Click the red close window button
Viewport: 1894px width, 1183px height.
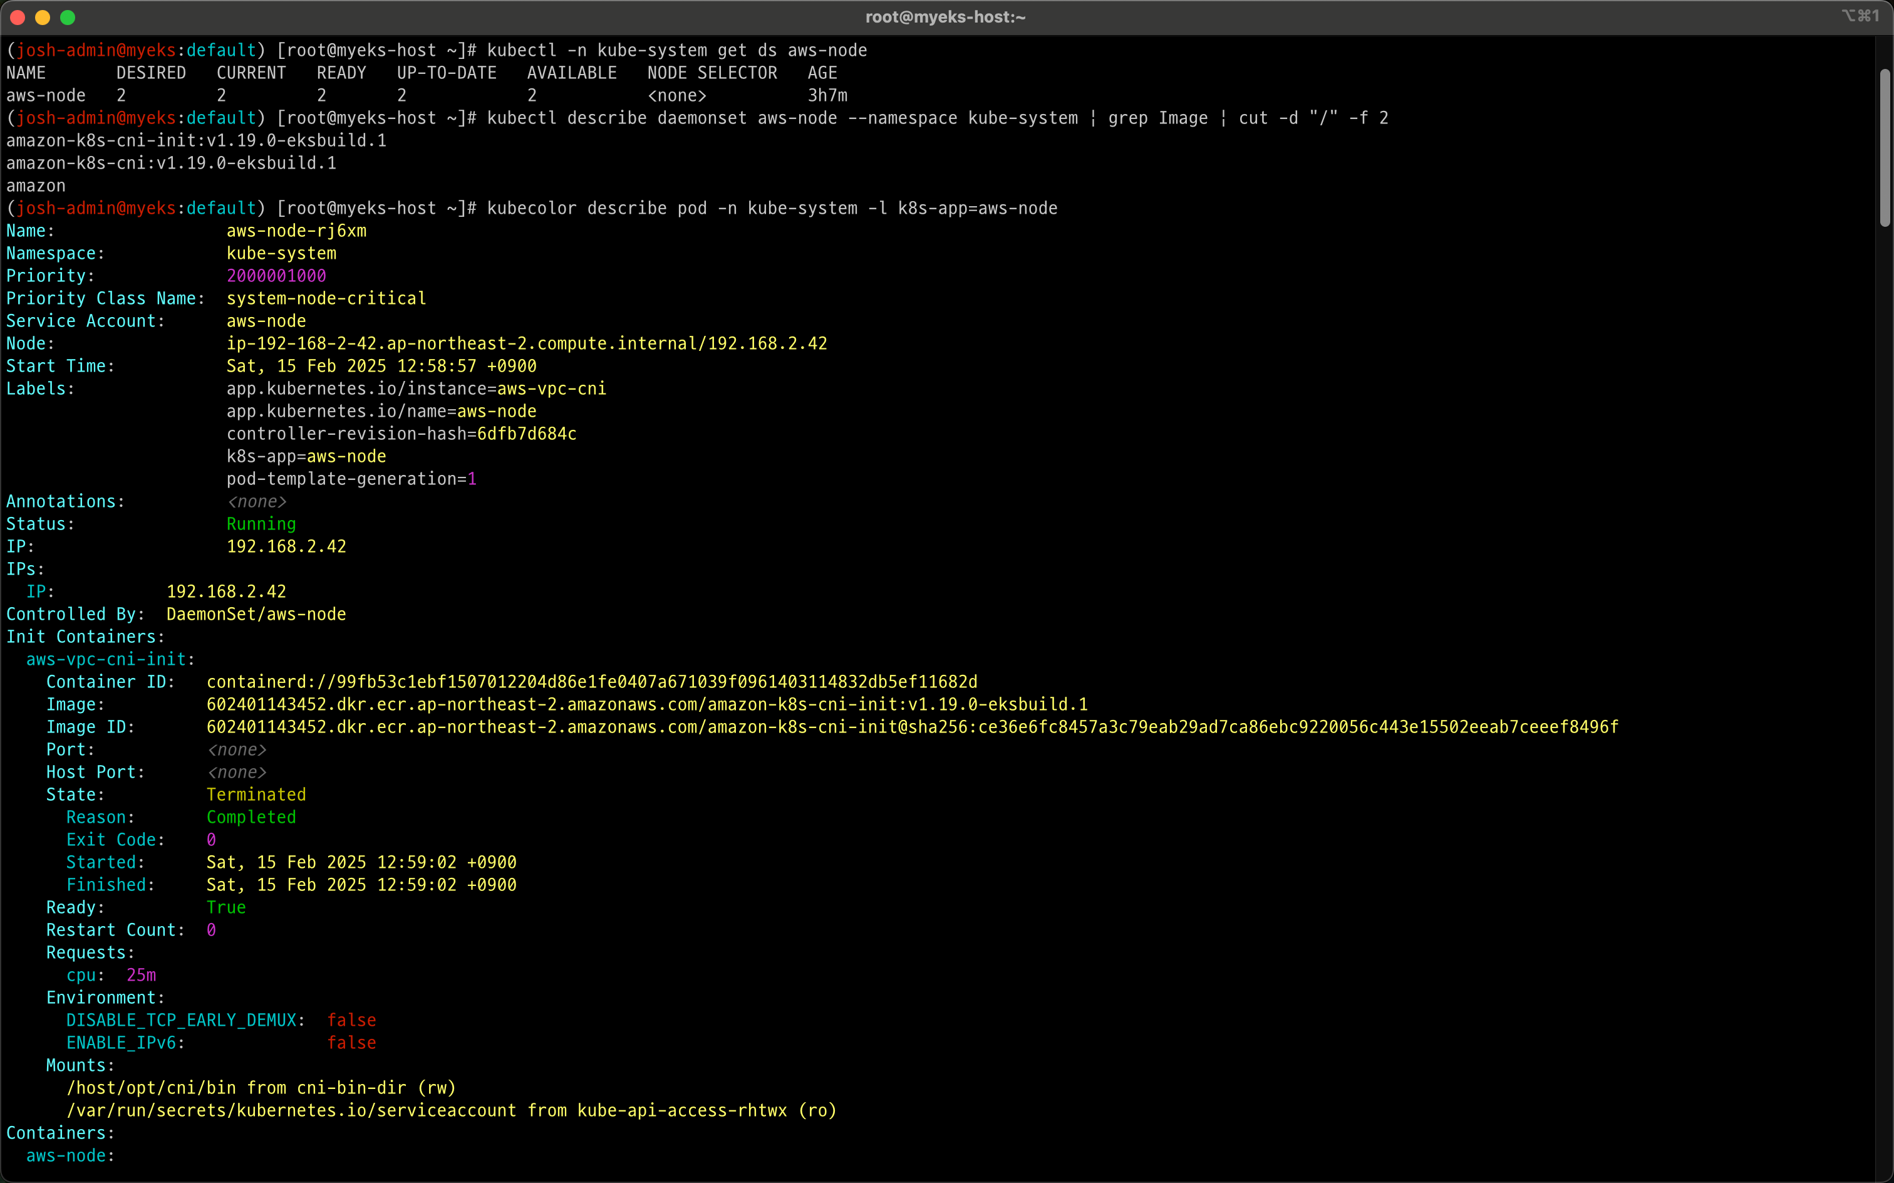tap(18, 17)
